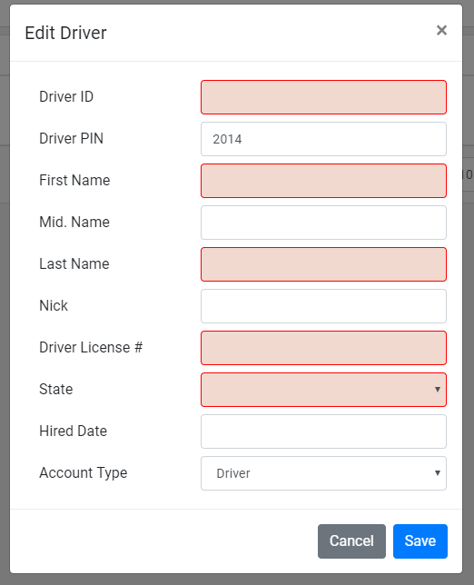Image resolution: width=474 pixels, height=585 pixels.
Task: Click the Account Type dropdown arrow
Action: click(x=438, y=473)
